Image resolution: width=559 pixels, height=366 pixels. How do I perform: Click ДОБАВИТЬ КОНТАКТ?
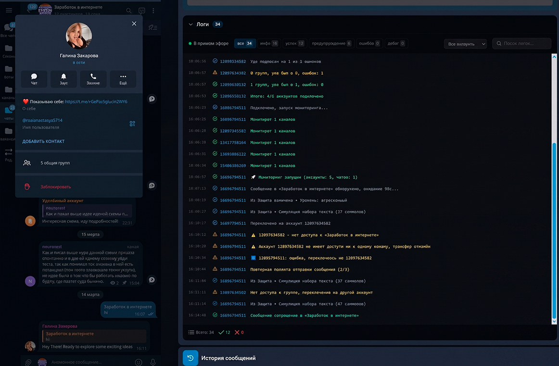[43, 141]
